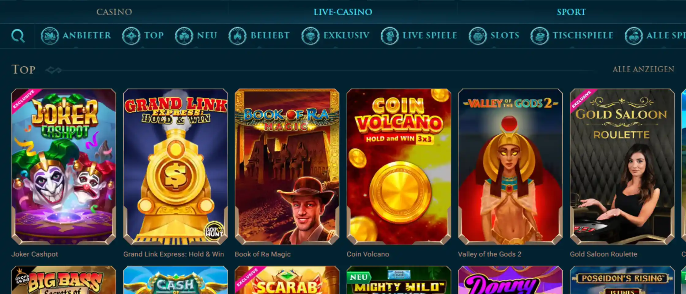The height and width of the screenshot is (294, 686).
Task: Click the Live Spiele dealer icon
Action: [390, 36]
